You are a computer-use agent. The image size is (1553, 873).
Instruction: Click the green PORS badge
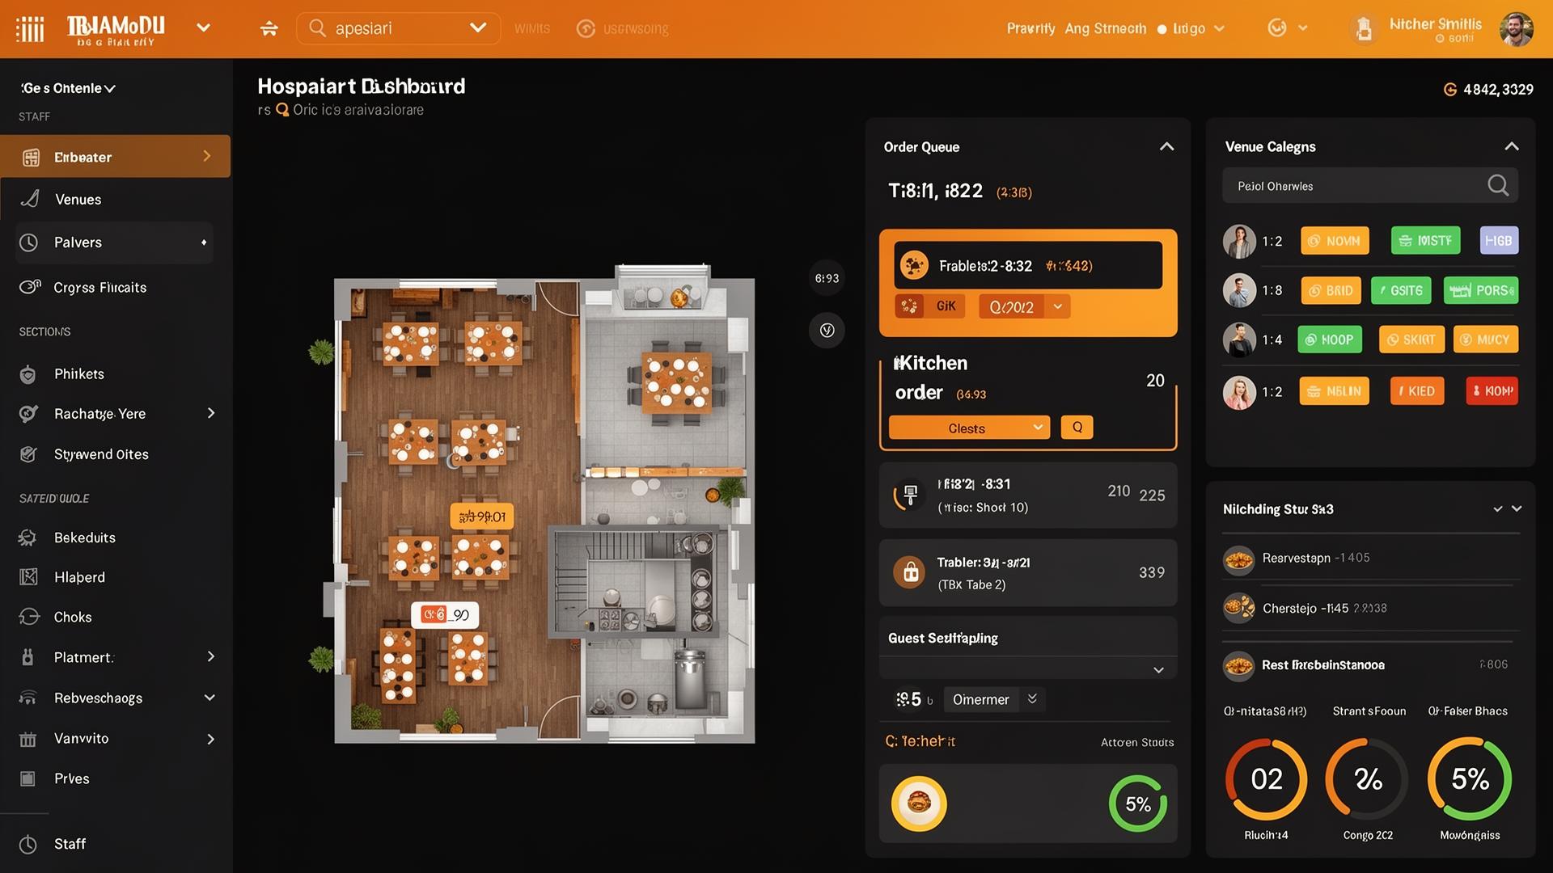tap(1480, 290)
